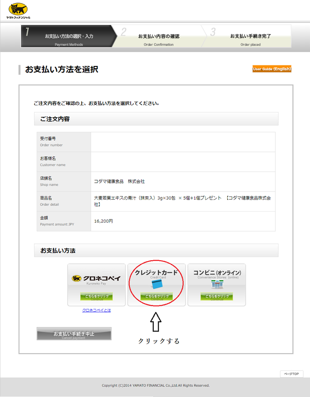Click the blue credit card icon
Viewport: 310px width, 397px height.
pyautogui.click(x=157, y=285)
